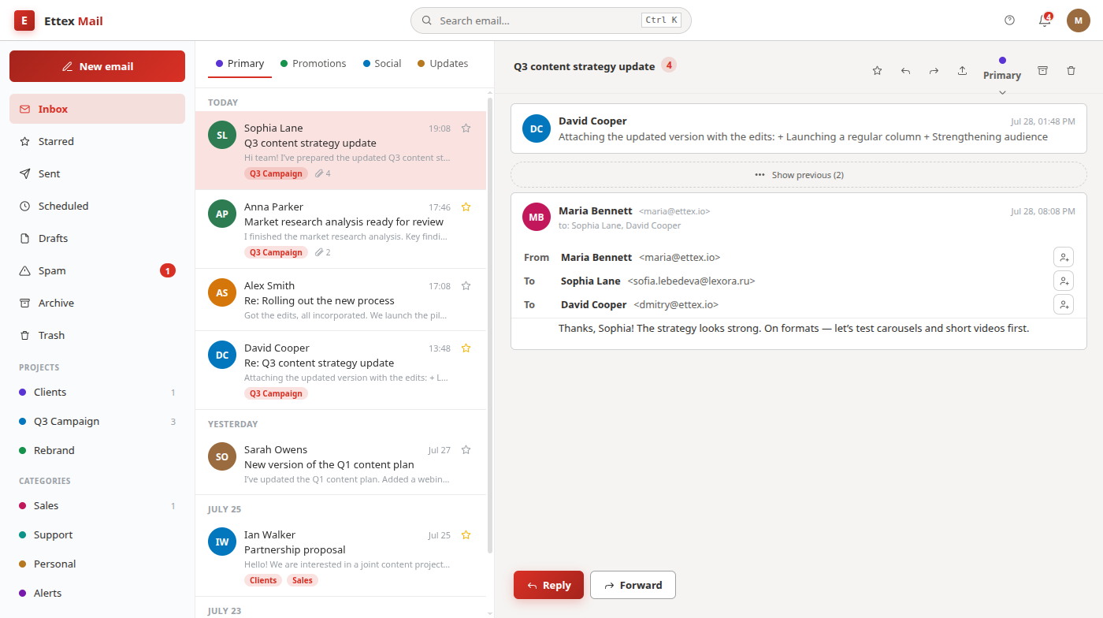
Task: Select the Q3 Campaign project
Action: pos(97,421)
